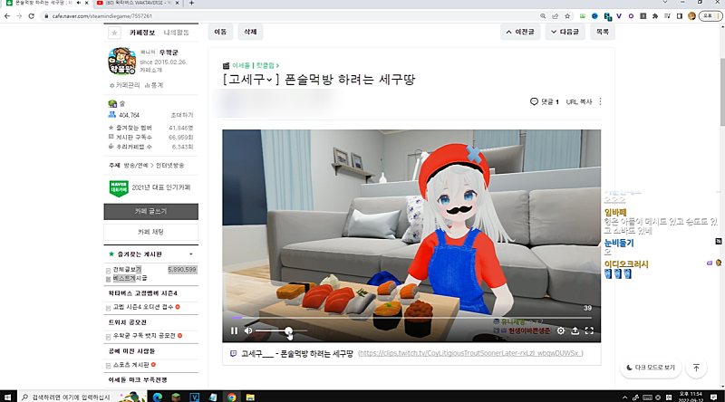Open the 임바페 chat username
Screen dimensions: 725x402
pos(615,213)
